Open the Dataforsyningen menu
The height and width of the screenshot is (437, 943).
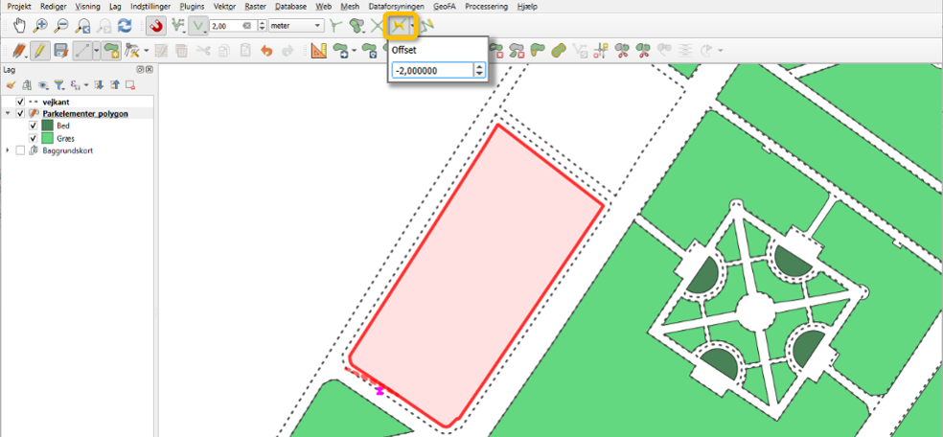click(x=397, y=7)
